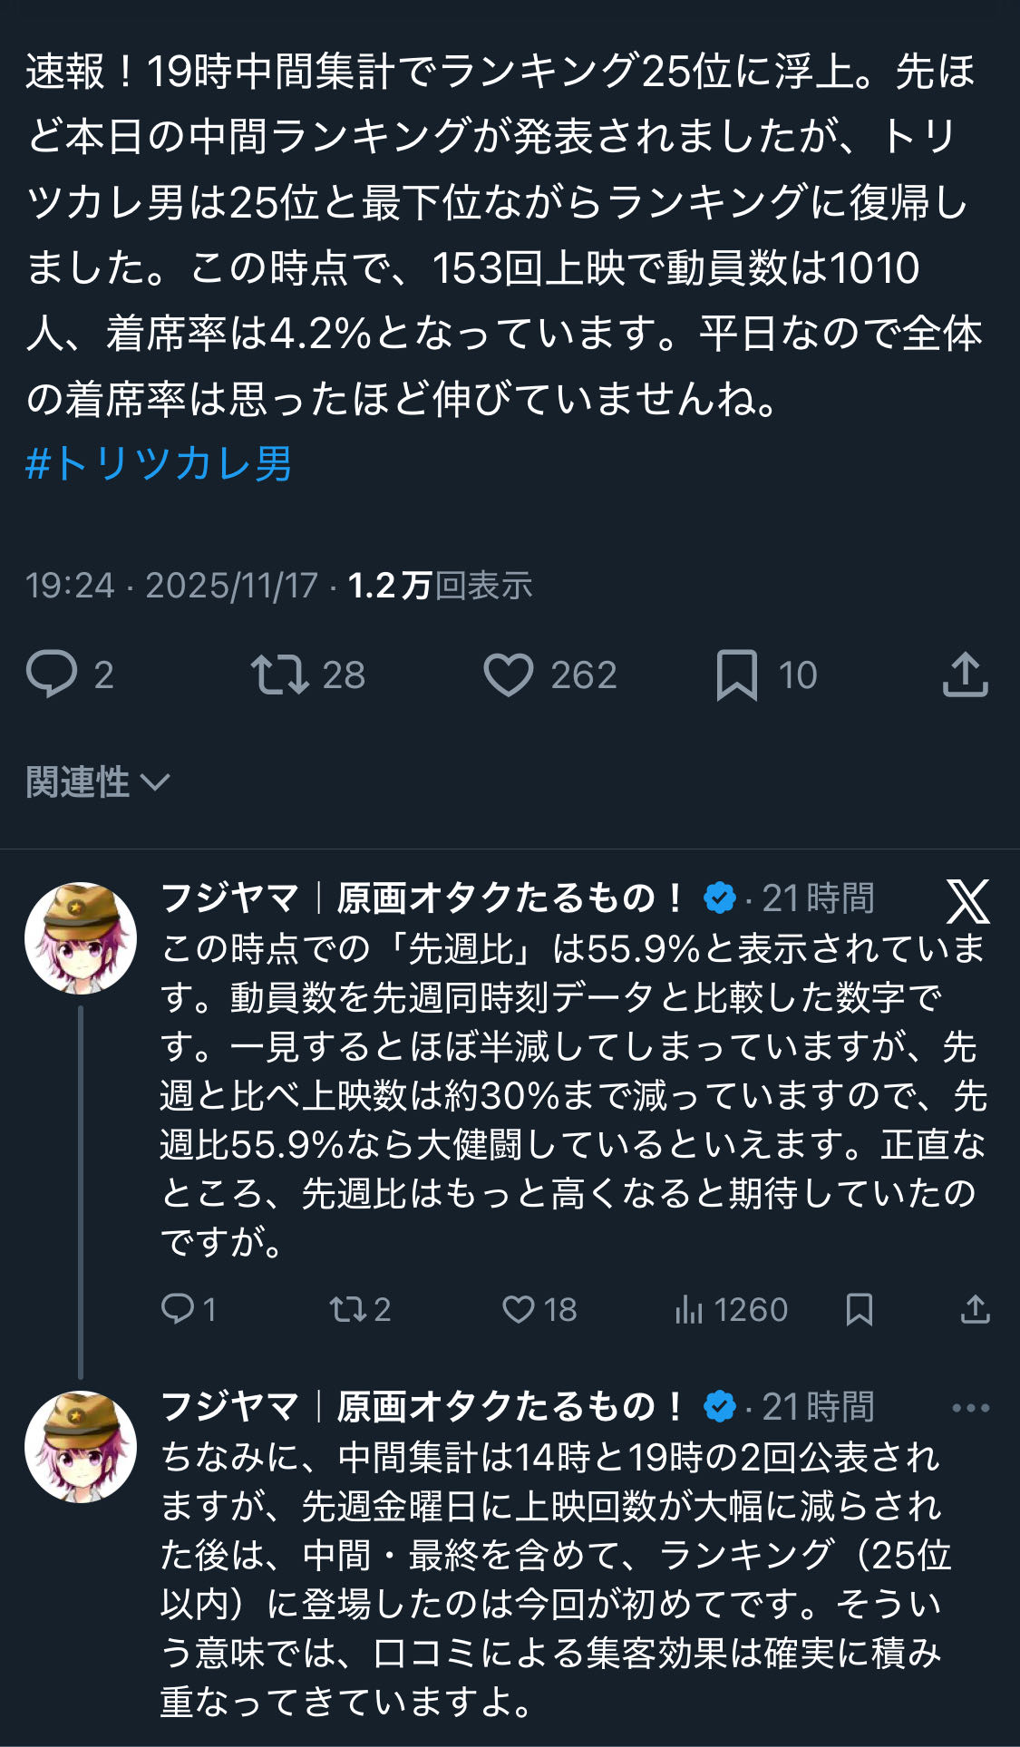Like the first reply with 18 likes

(519, 1308)
